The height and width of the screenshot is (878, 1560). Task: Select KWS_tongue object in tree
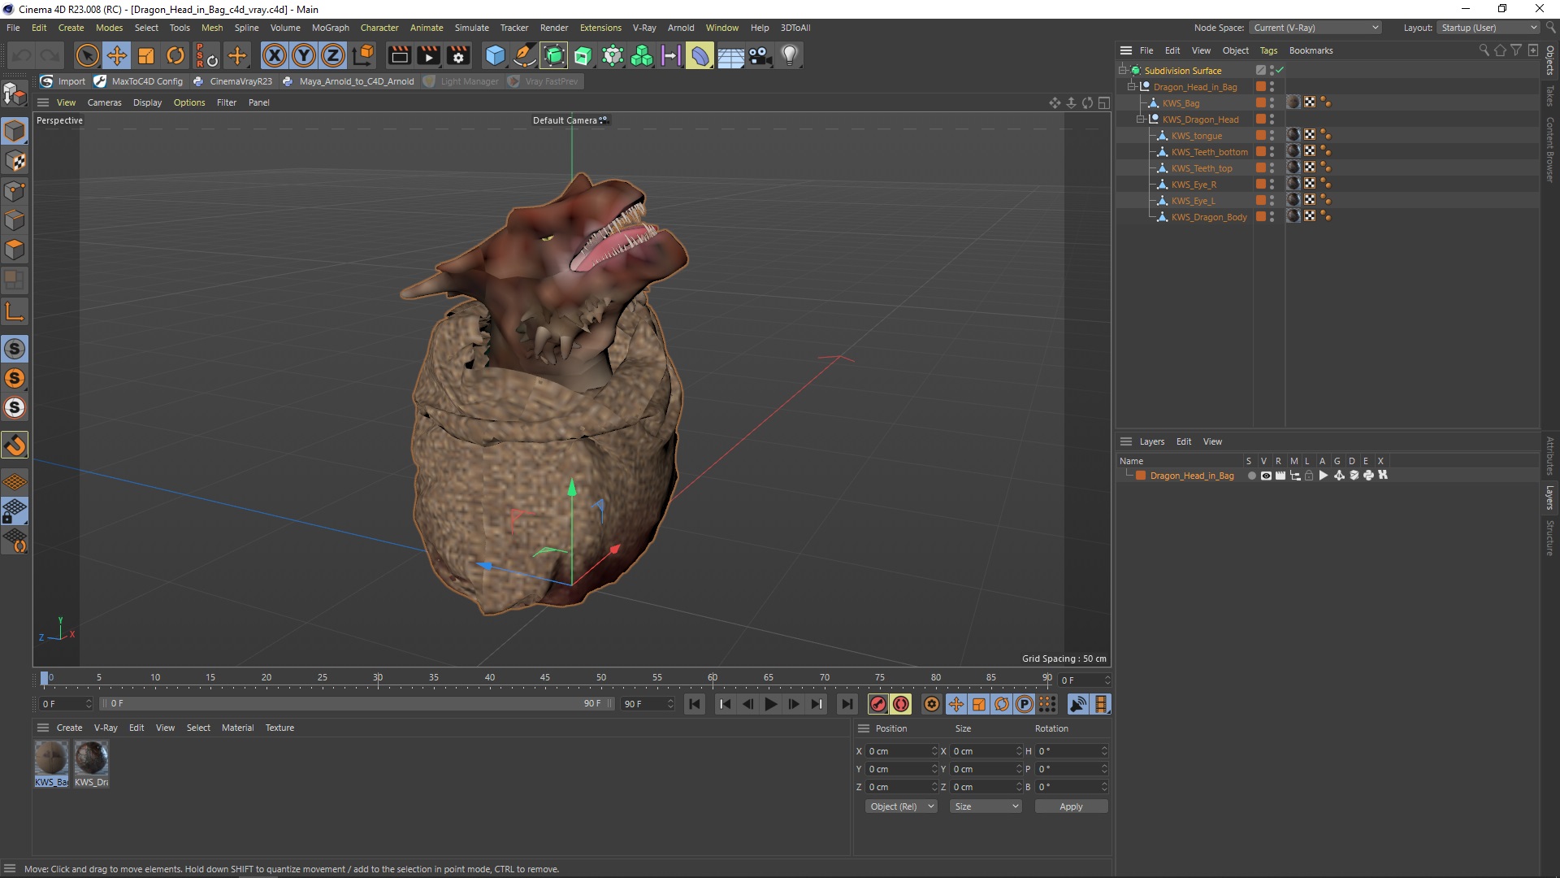(x=1196, y=136)
